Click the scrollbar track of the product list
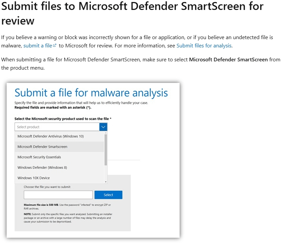This screenshot has width=287, height=251. coord(106,156)
